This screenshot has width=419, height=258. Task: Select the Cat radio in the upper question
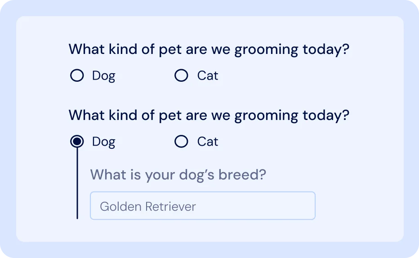pyautogui.click(x=181, y=76)
